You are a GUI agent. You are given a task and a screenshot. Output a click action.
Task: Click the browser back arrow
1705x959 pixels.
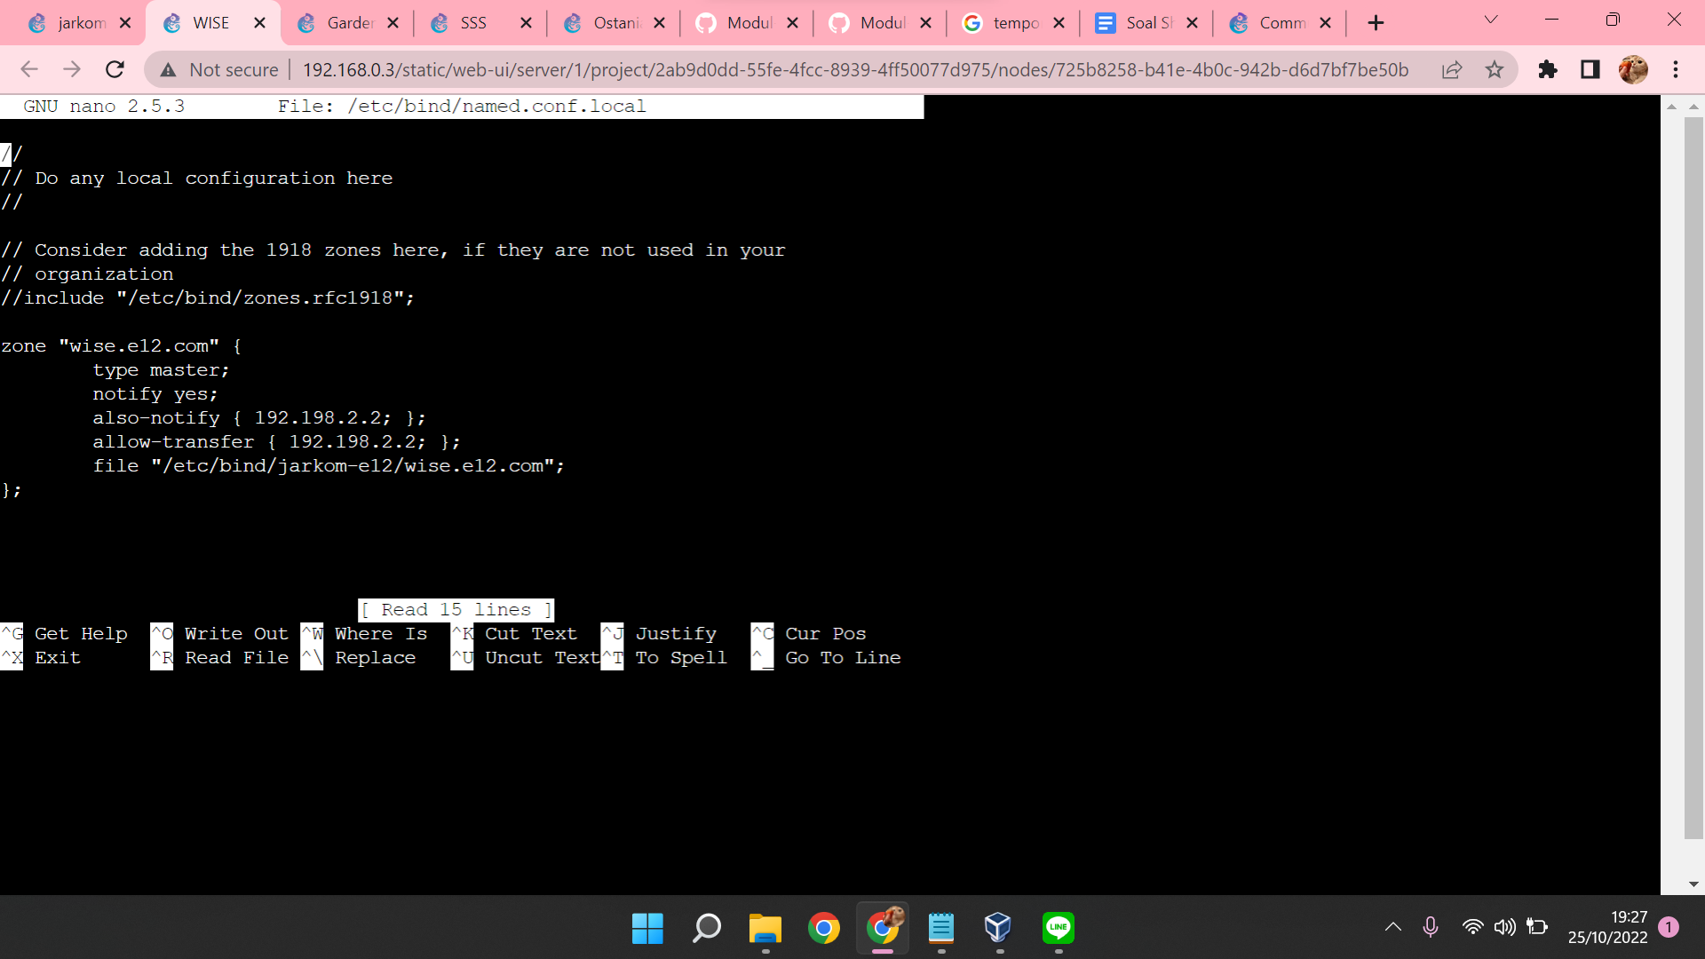click(29, 69)
